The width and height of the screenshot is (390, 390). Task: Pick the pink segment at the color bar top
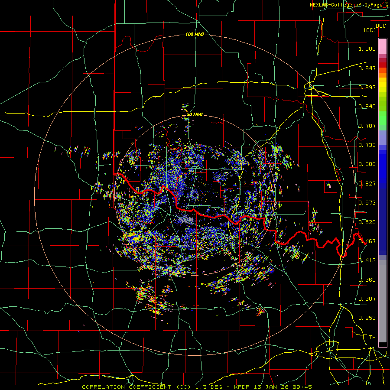tap(383, 46)
